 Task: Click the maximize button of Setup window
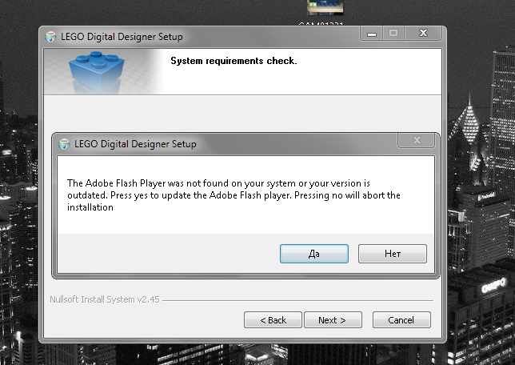coord(393,33)
